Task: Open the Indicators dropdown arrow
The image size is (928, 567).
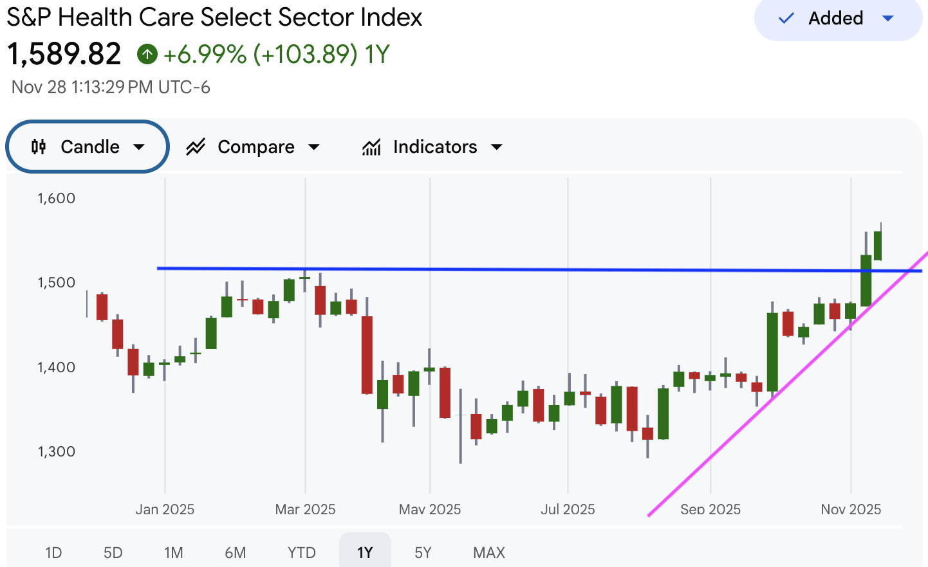Action: click(497, 147)
